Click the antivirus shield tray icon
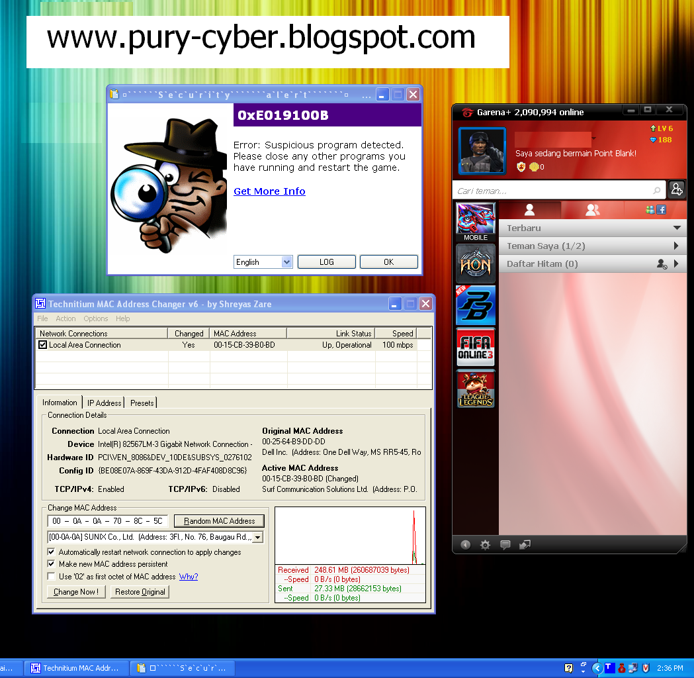This screenshot has width=694, height=678. tap(646, 668)
